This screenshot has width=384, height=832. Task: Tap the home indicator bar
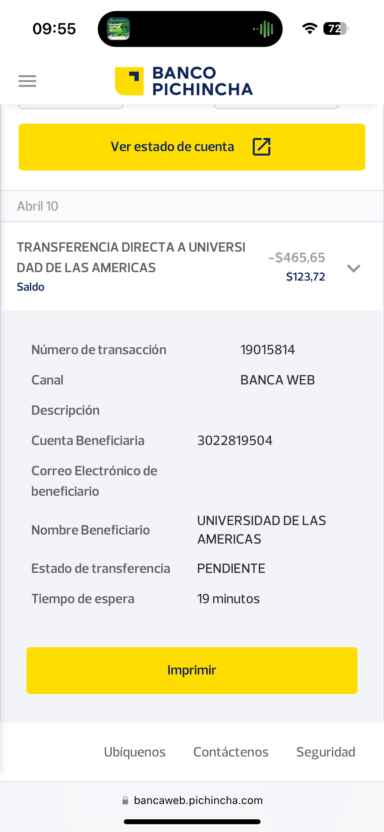[x=192, y=822]
